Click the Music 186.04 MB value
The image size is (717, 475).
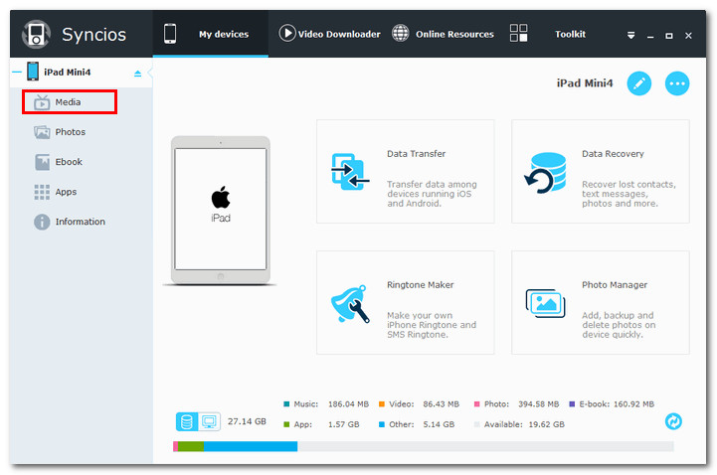pos(348,404)
